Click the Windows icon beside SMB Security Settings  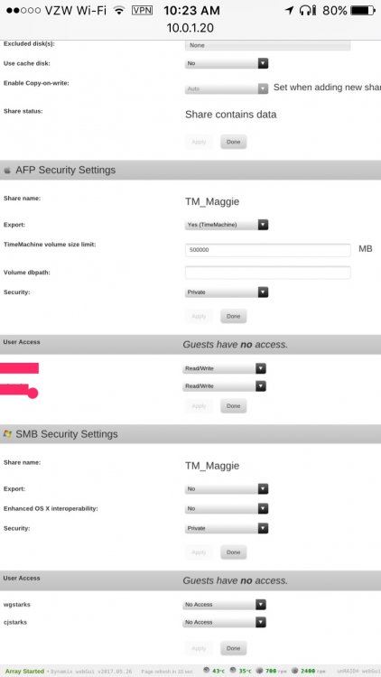coord(7,434)
